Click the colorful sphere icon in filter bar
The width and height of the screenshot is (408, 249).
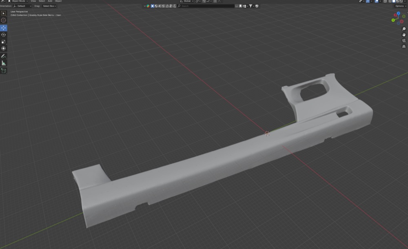pos(148,6)
